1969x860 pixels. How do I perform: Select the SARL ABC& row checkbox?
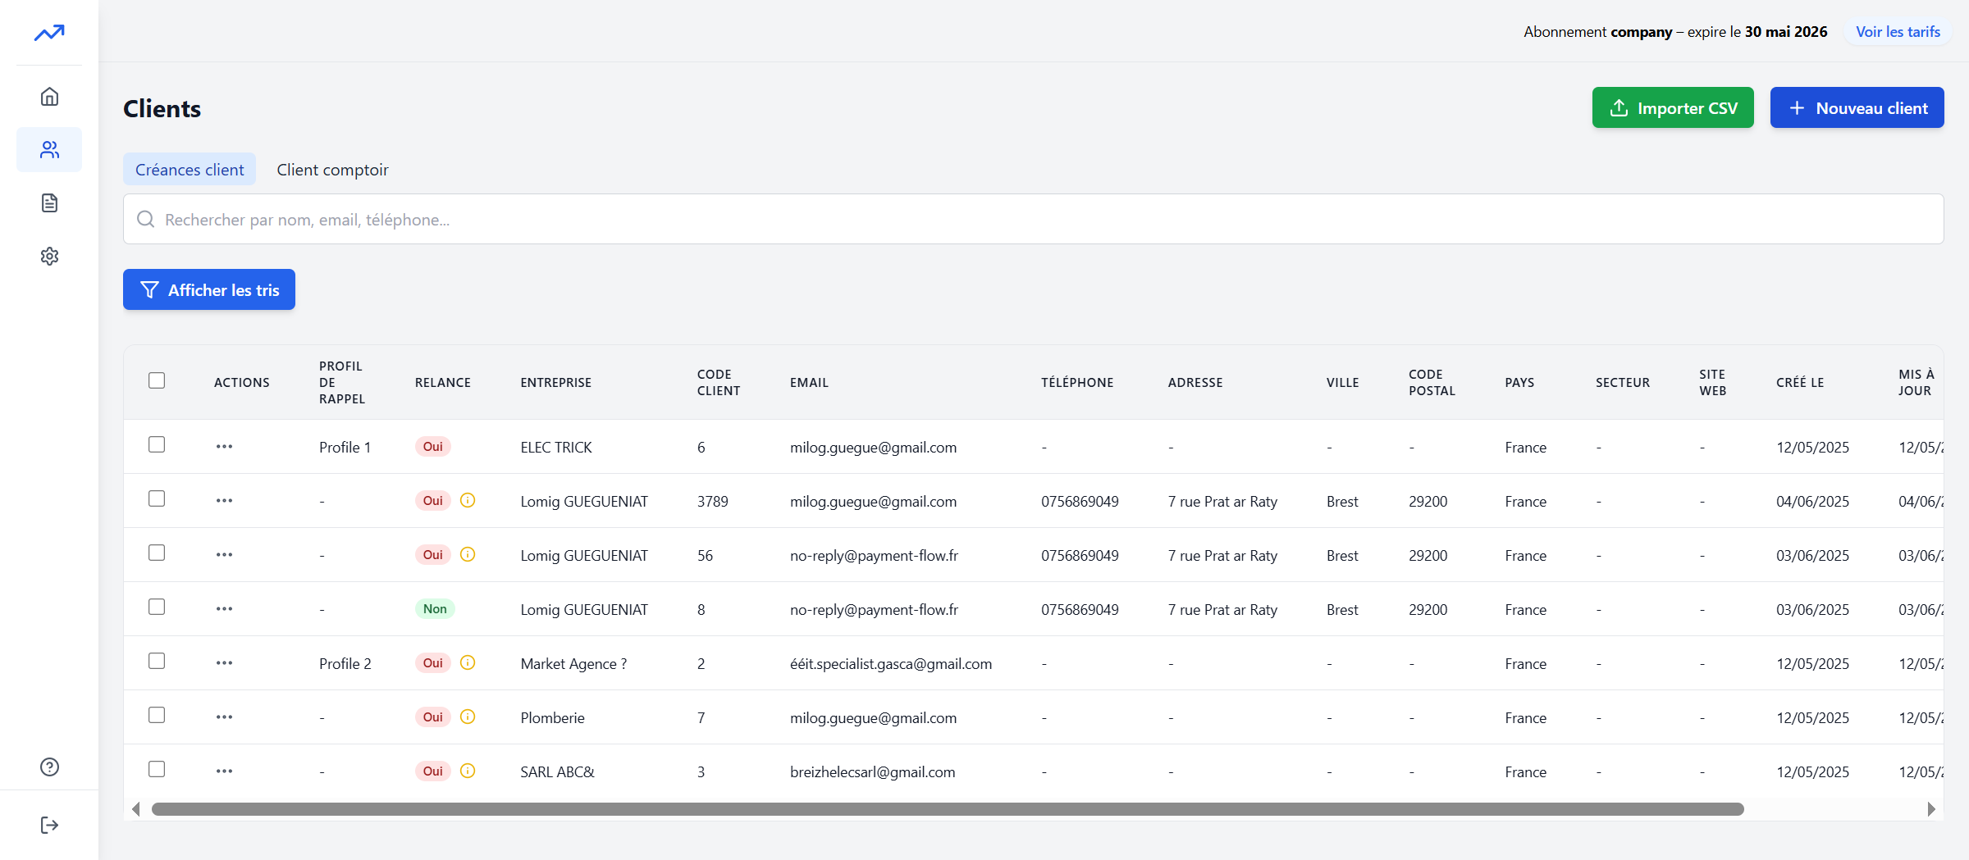pos(157,769)
